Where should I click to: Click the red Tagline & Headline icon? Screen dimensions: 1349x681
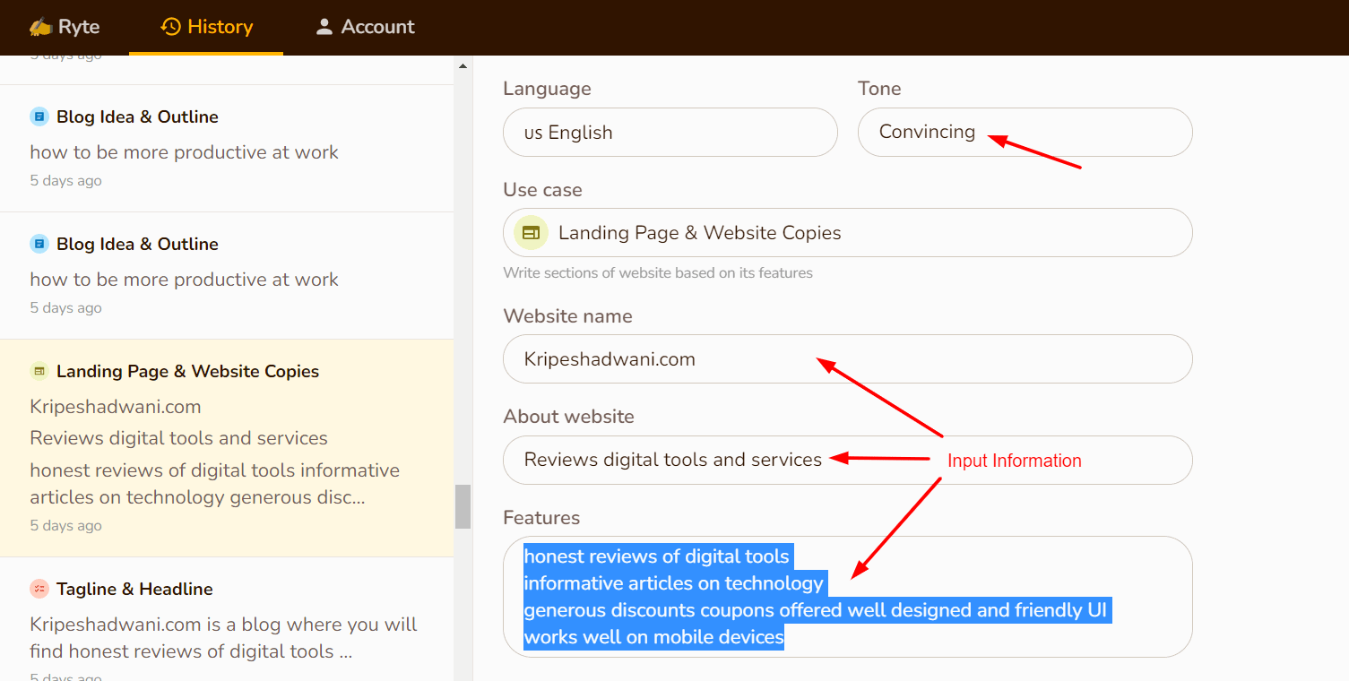point(39,589)
